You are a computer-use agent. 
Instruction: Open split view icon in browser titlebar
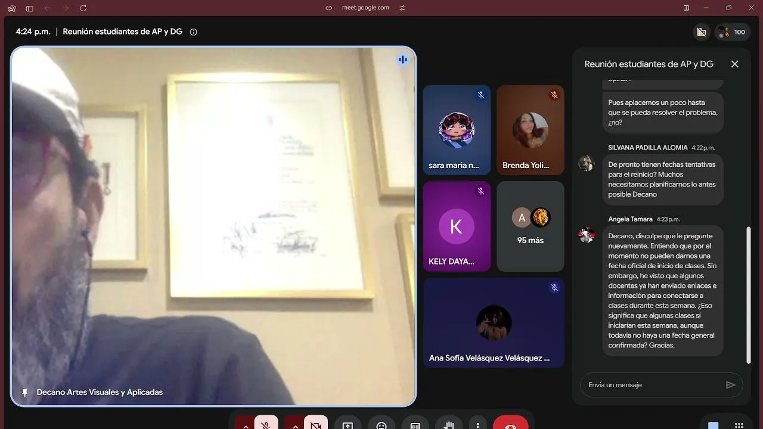(686, 8)
